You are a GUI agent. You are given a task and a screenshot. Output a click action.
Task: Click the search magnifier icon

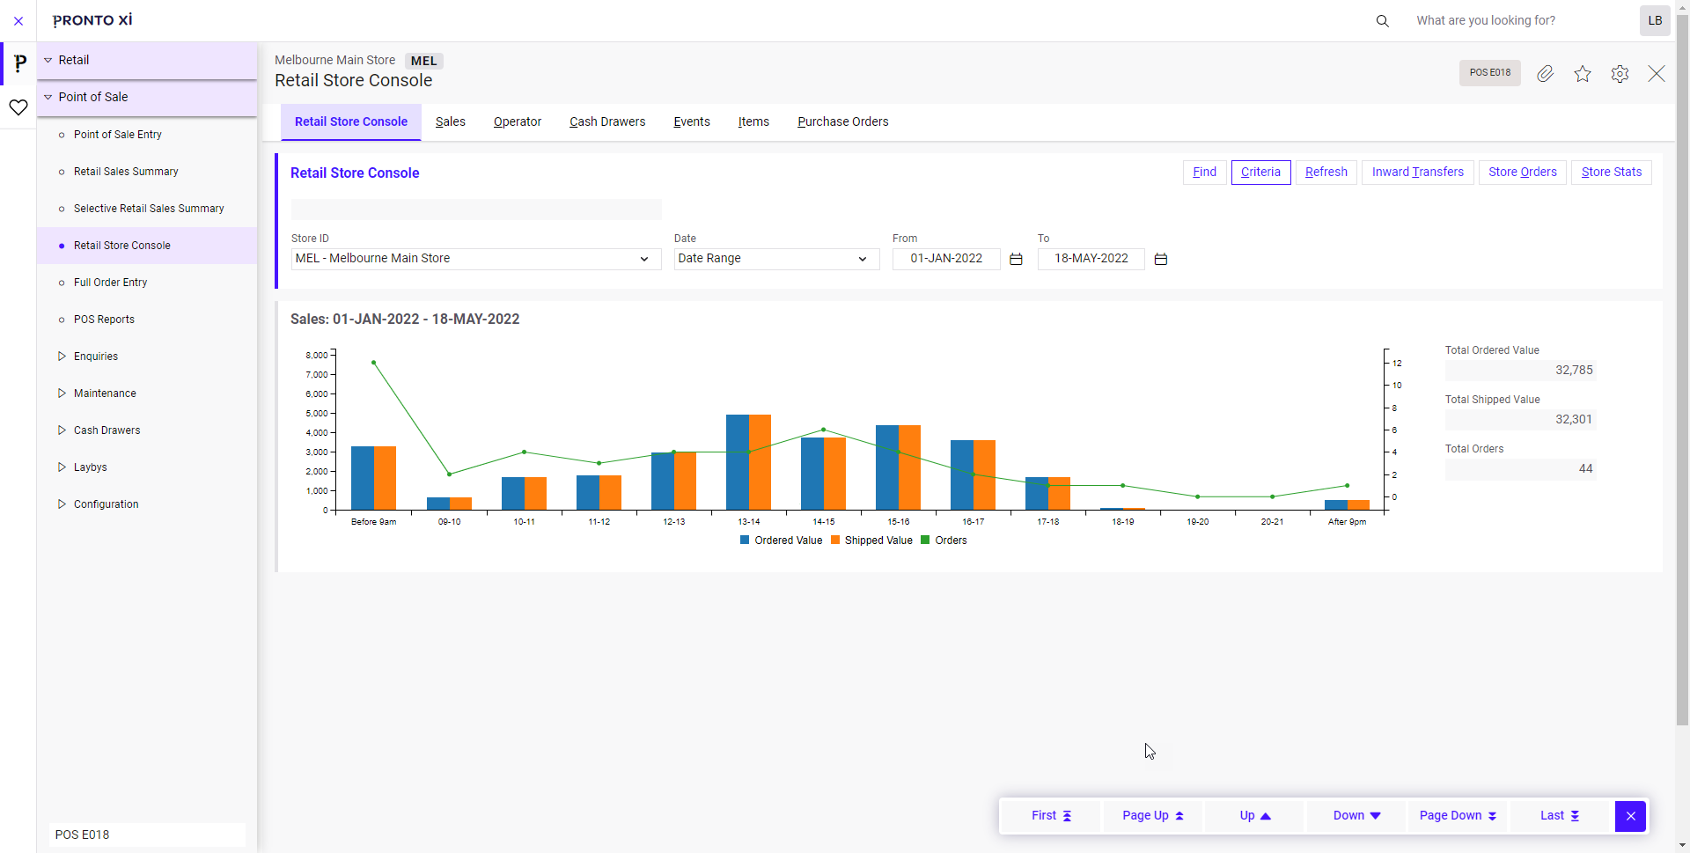click(1383, 20)
